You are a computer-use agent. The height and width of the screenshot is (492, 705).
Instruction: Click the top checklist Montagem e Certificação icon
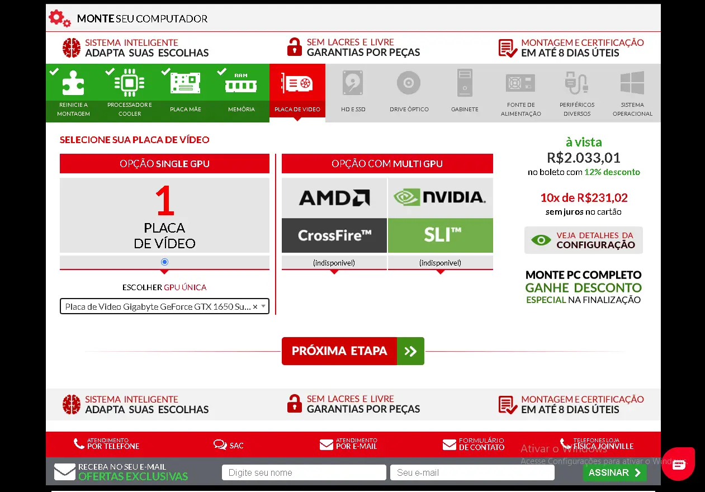point(508,48)
